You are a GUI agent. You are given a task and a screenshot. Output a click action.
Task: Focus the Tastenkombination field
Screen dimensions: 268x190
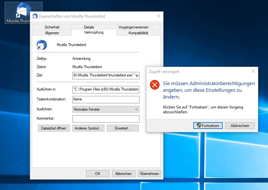tap(106, 99)
